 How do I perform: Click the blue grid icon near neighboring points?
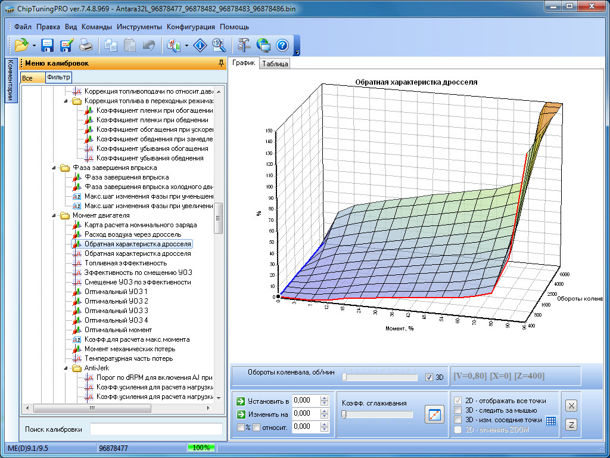[x=551, y=420]
